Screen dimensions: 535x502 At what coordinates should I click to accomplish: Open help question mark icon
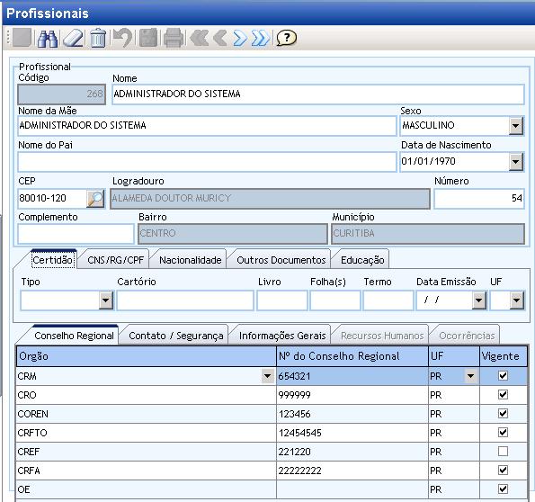[x=286, y=38]
